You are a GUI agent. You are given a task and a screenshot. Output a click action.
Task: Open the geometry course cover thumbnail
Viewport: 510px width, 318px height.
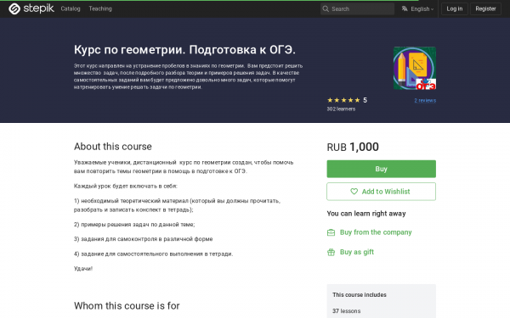(415, 68)
